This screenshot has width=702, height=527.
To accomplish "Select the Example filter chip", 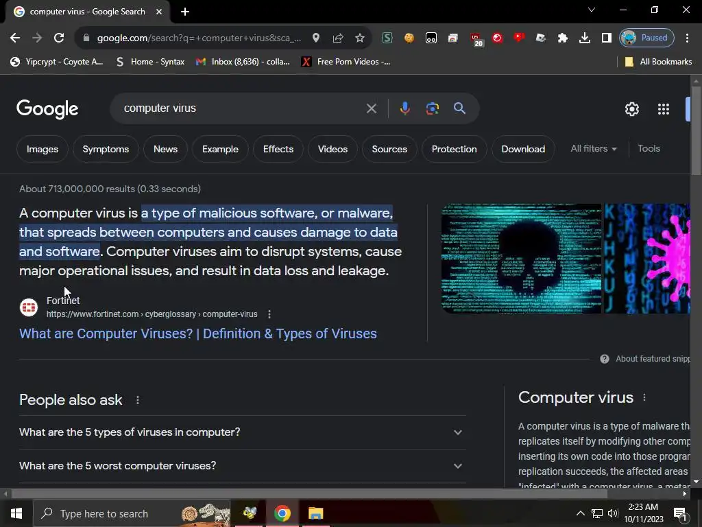I will tap(220, 149).
